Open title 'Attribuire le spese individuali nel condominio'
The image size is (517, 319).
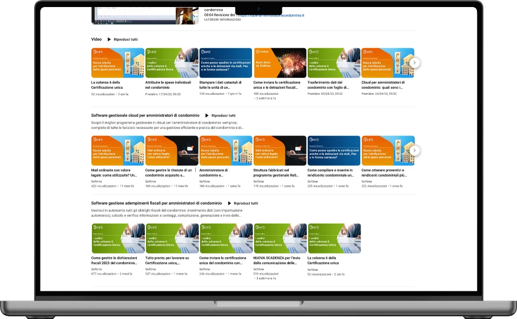pyautogui.click(x=168, y=85)
